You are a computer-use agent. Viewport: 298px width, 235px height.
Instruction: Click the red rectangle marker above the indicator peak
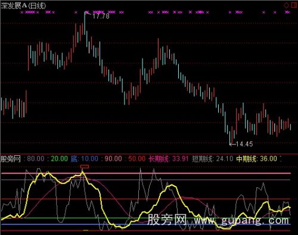click(x=85, y=167)
